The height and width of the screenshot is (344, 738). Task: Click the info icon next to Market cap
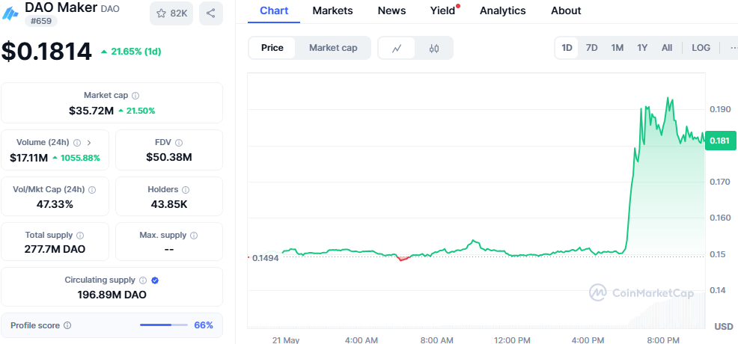pyautogui.click(x=135, y=96)
